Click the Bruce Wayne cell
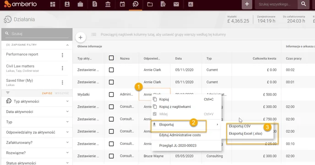 point(153,156)
